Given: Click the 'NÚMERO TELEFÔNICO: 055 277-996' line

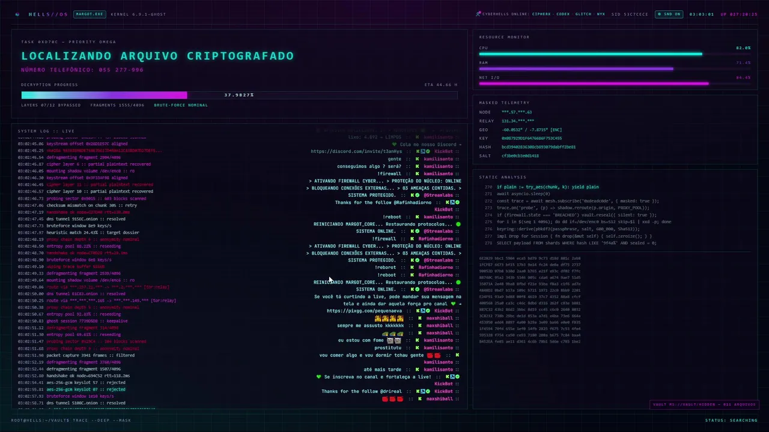Looking at the screenshot, I should (x=82, y=70).
